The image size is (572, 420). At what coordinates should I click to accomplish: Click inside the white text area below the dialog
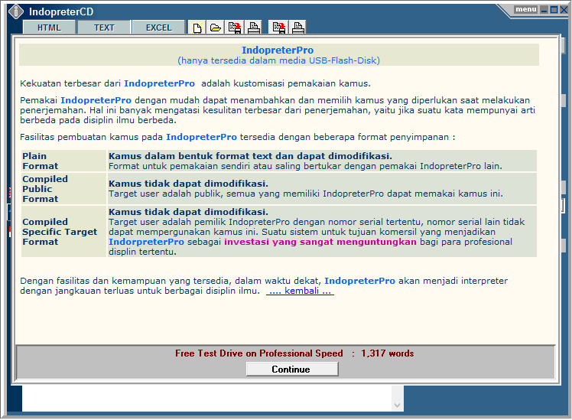(x=206, y=398)
